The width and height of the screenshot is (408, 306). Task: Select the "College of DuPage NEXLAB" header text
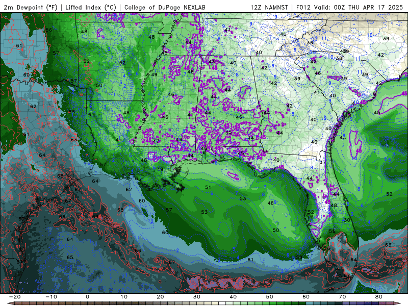coord(165,7)
